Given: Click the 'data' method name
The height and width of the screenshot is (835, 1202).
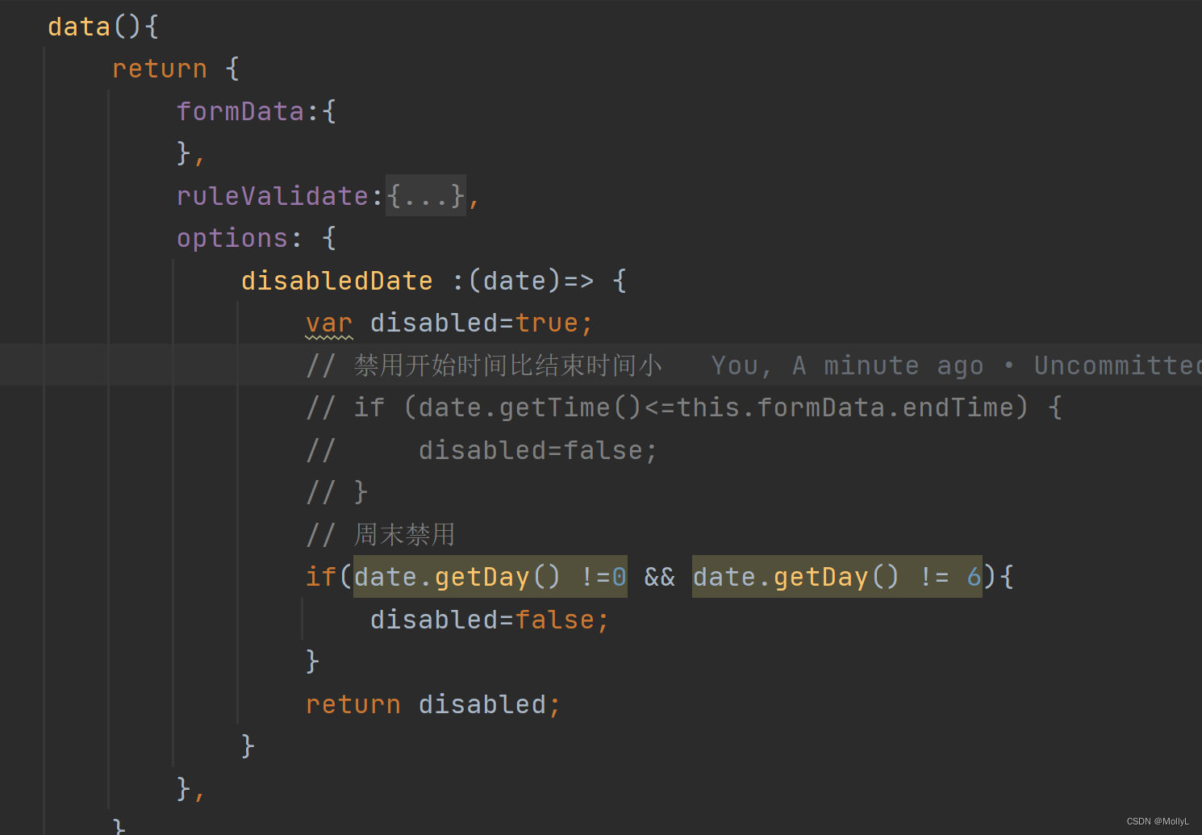Looking at the screenshot, I should coord(79,27).
